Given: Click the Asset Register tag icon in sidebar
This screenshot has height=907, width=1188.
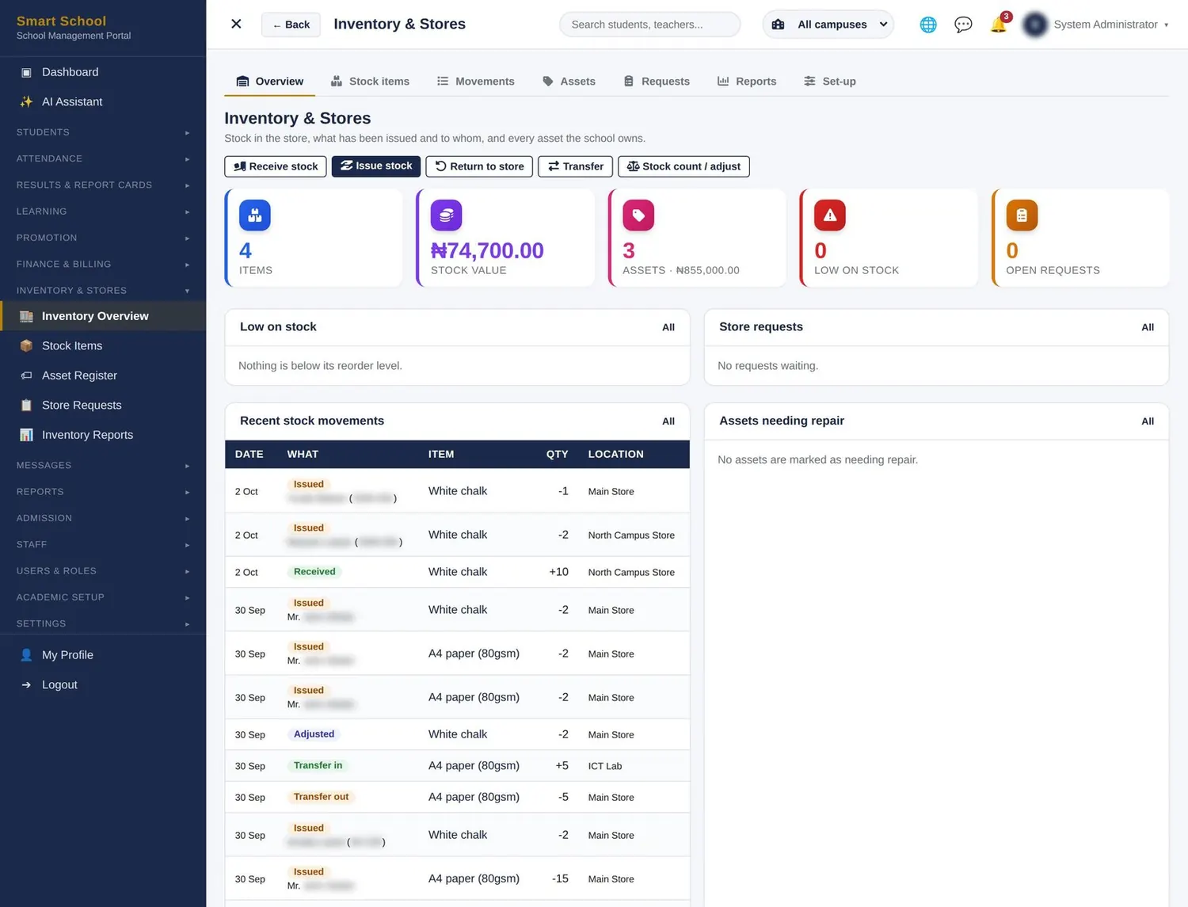Looking at the screenshot, I should tap(26, 375).
